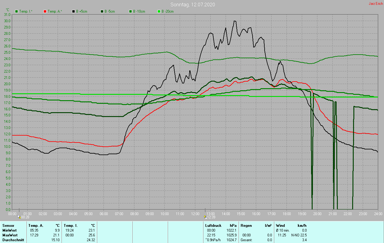Click the black B +5cm legend square

(x=73, y=11)
